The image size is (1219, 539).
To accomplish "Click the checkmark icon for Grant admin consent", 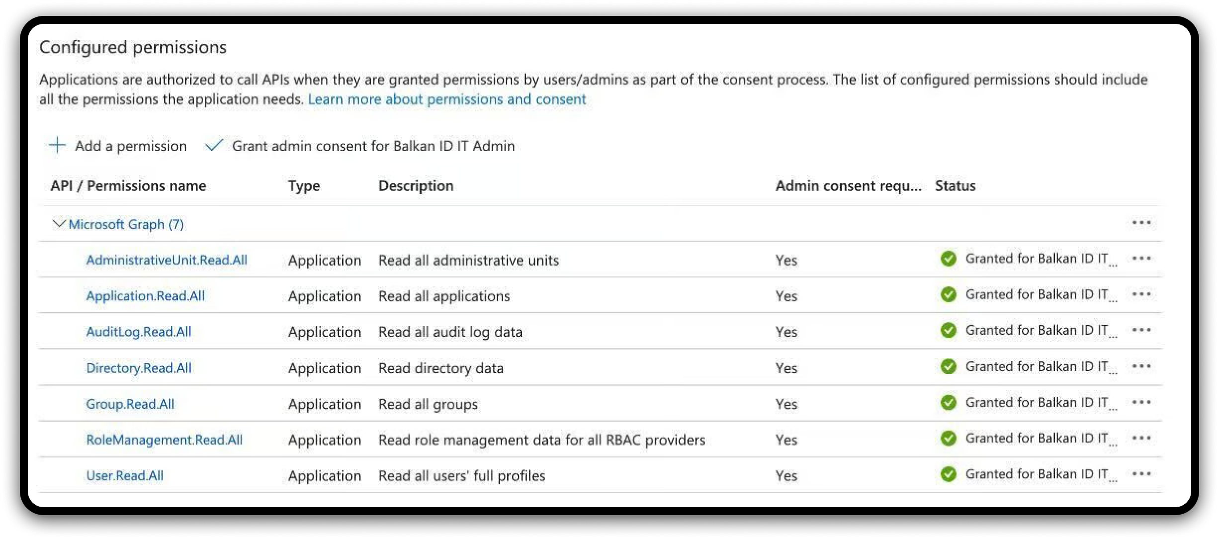I will tap(213, 146).
